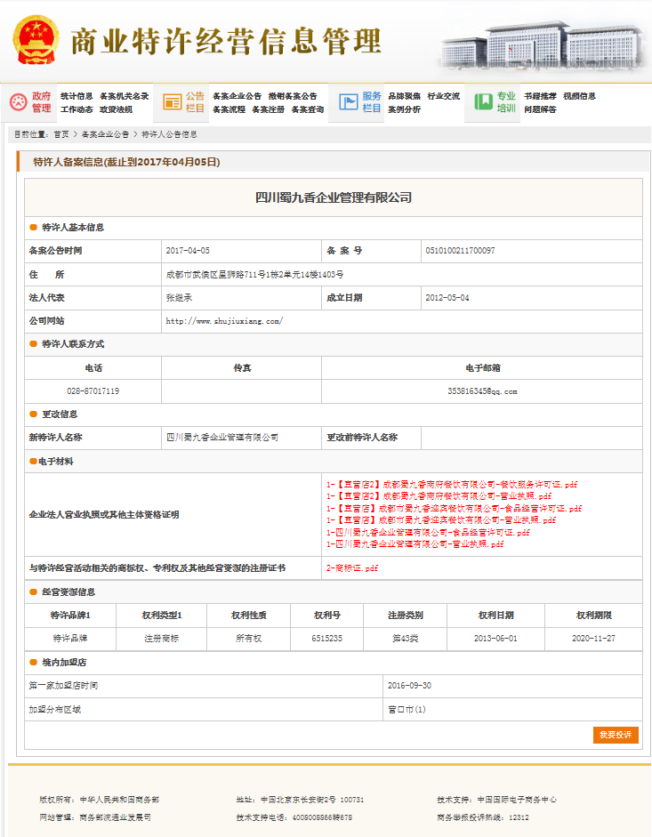The image size is (652, 837).
Task: Click 备案企业公告 in the breadcrumb
Action: coord(105,134)
